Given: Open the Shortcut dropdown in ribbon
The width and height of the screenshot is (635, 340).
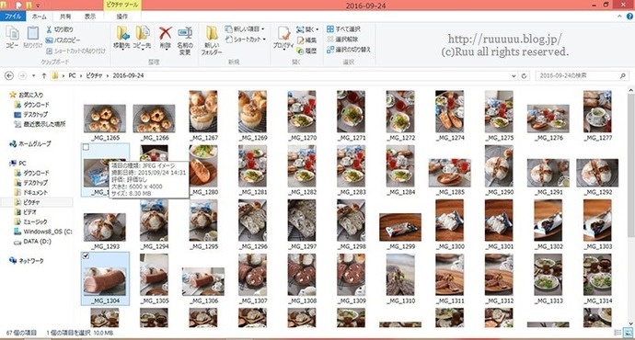Looking at the screenshot, I should pyautogui.click(x=245, y=40).
